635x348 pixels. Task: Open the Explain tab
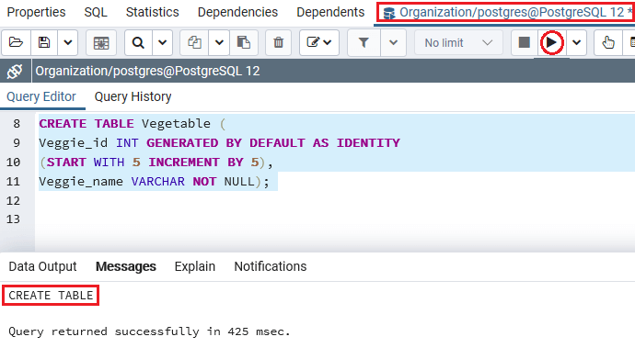tap(195, 266)
